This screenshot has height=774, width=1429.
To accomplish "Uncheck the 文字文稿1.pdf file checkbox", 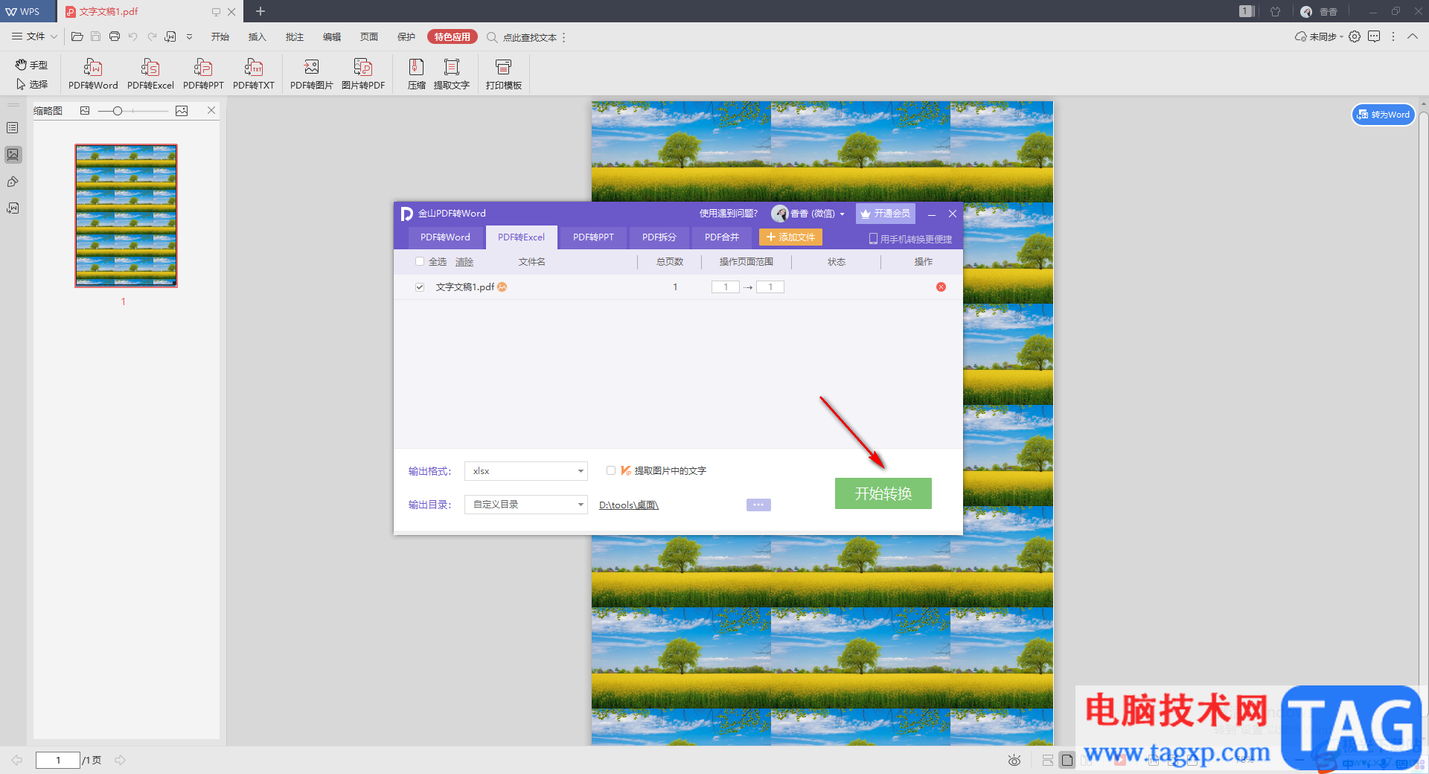I will (x=420, y=287).
